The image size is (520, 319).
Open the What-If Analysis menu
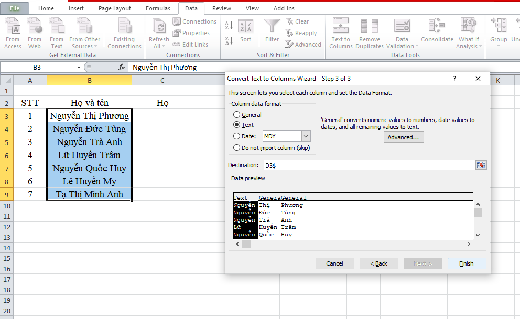469,33
